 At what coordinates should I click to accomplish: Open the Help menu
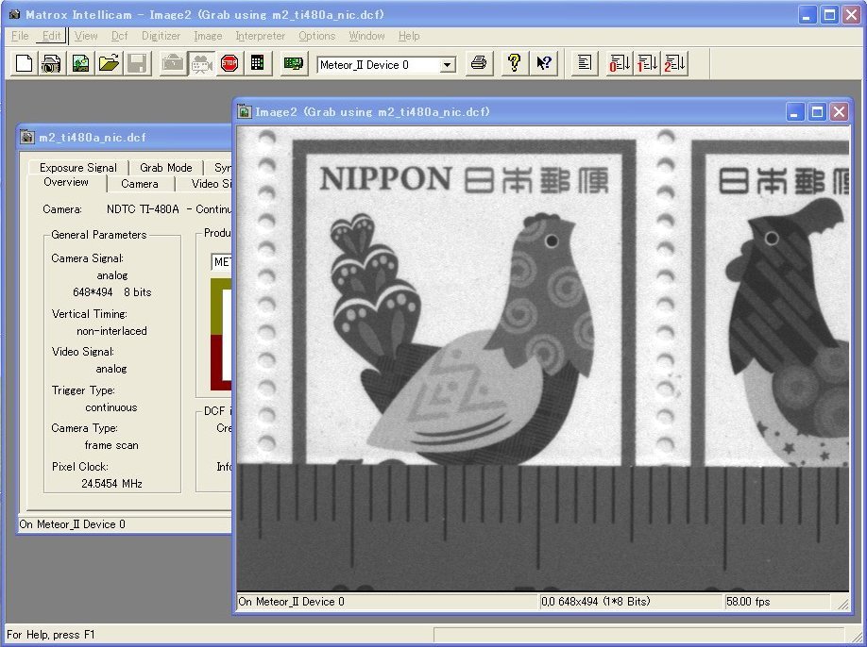[x=409, y=36]
